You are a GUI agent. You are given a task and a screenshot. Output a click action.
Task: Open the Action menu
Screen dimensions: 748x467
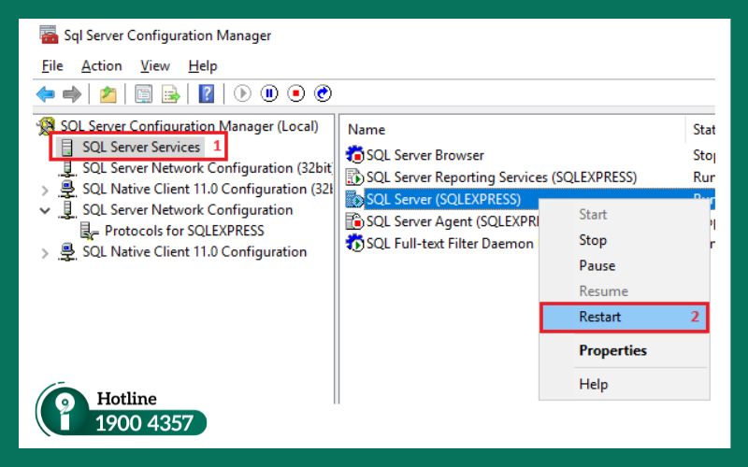pyautogui.click(x=102, y=65)
